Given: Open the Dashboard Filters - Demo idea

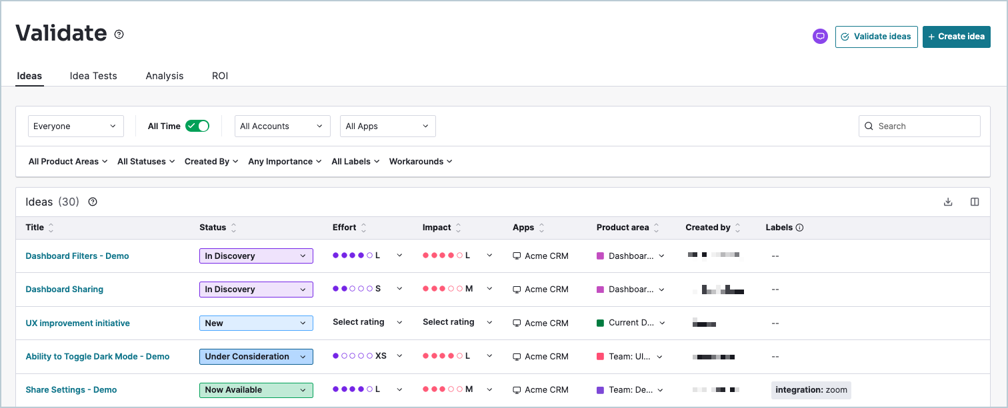Looking at the screenshot, I should [x=77, y=256].
